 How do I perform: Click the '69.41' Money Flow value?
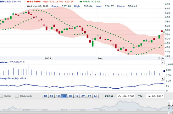click(x=24, y=78)
